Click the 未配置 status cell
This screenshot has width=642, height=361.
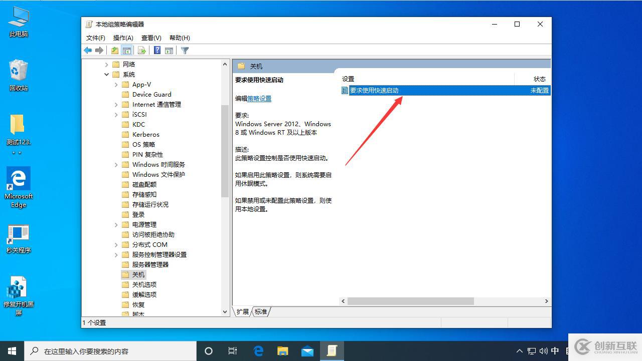pos(540,91)
